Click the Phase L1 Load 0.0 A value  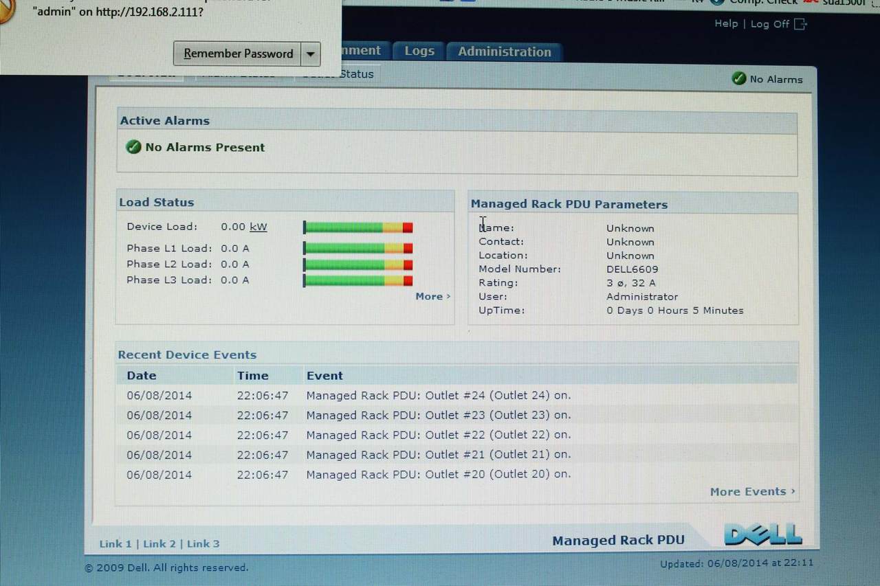(235, 248)
